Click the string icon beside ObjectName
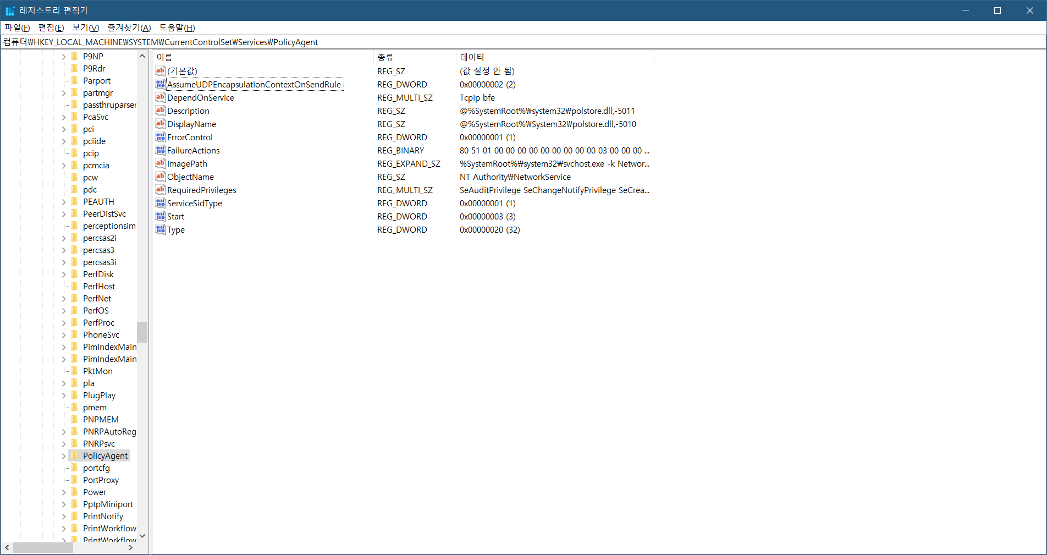The height and width of the screenshot is (555, 1047). (x=160, y=177)
